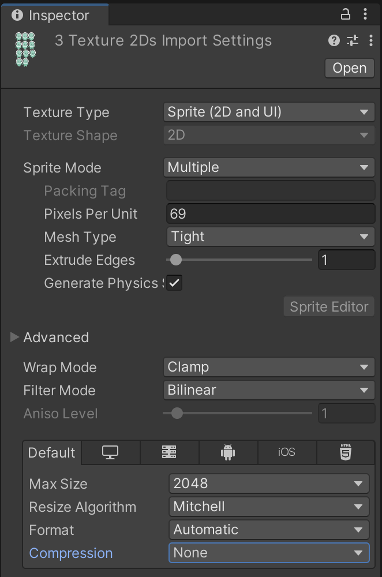Click the Extrude Edges slider handle

click(176, 260)
